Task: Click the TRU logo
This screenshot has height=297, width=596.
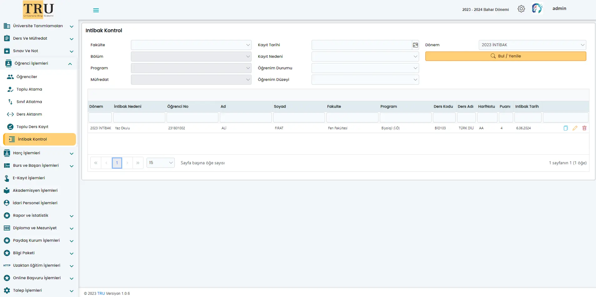Action: 38,10
